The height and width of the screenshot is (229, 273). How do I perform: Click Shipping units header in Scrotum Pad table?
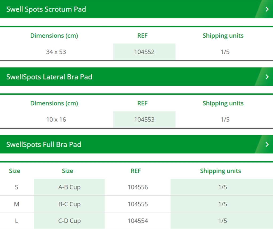(x=223, y=35)
